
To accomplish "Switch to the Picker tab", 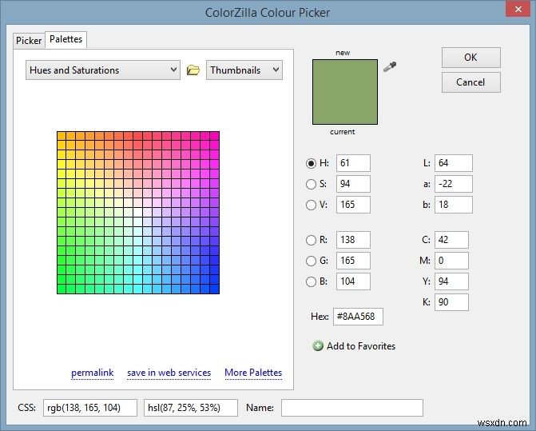I will [29, 40].
